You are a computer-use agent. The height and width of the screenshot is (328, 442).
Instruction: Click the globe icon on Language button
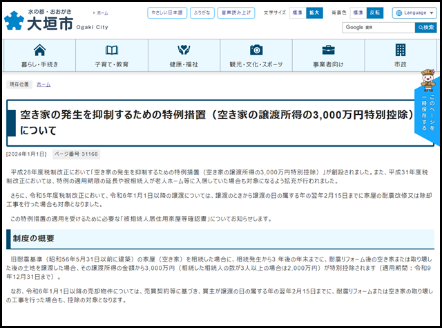399,13
